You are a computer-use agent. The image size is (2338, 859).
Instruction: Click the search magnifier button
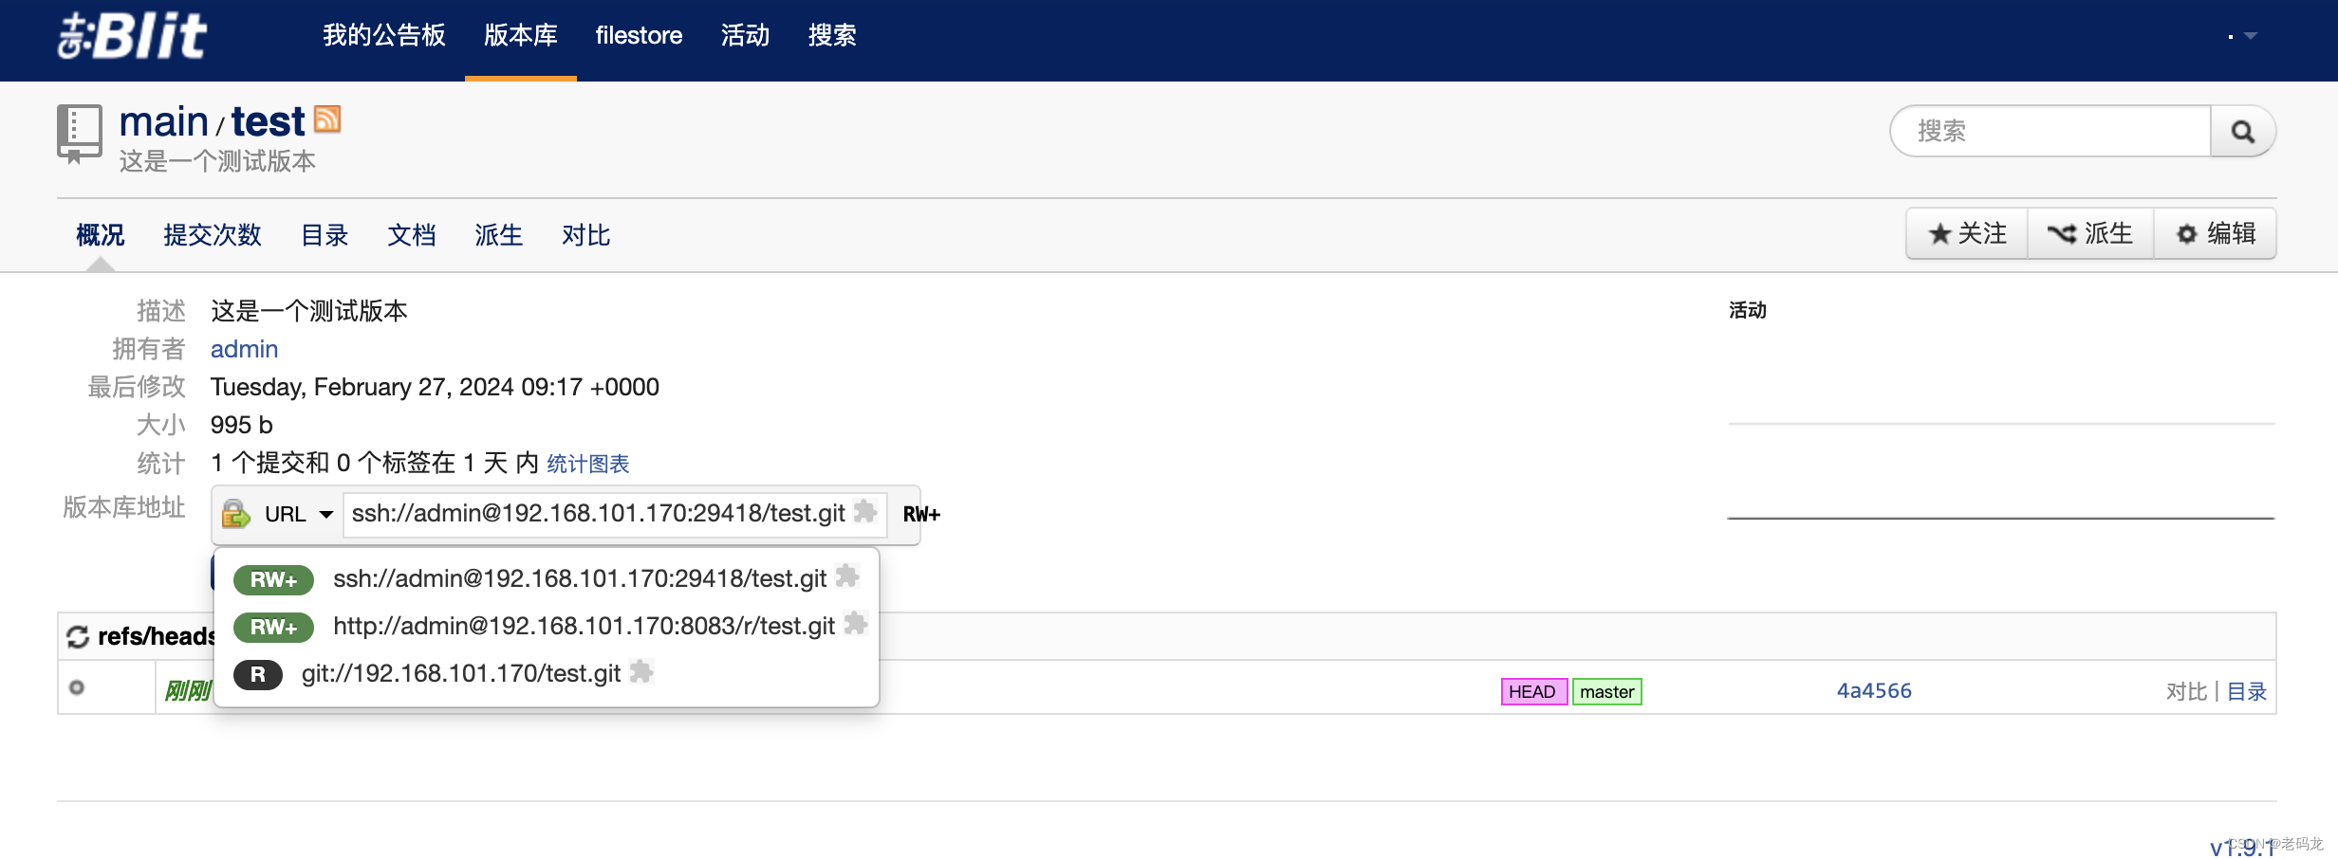2242,132
